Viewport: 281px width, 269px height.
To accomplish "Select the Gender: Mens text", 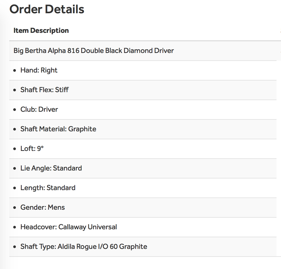I will tap(43, 207).
